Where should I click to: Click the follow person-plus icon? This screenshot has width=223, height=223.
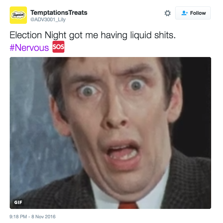pyautogui.click(x=185, y=13)
